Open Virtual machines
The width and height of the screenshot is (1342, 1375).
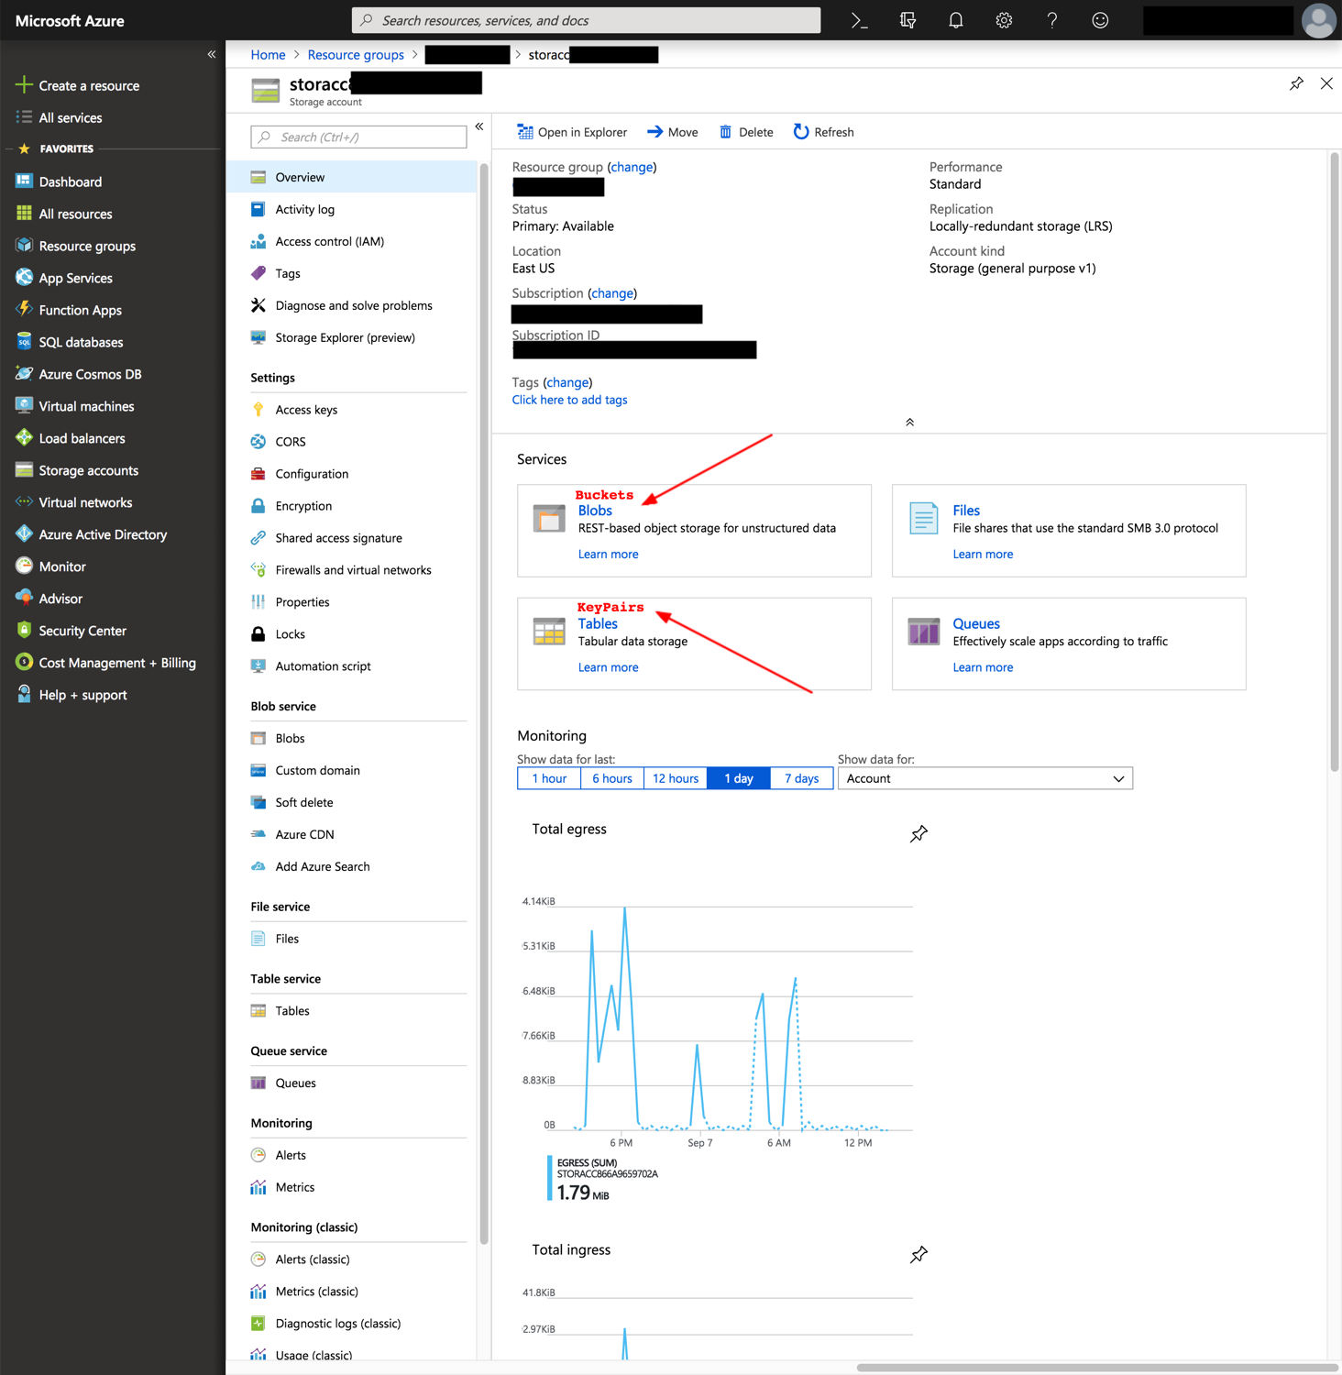coord(86,406)
